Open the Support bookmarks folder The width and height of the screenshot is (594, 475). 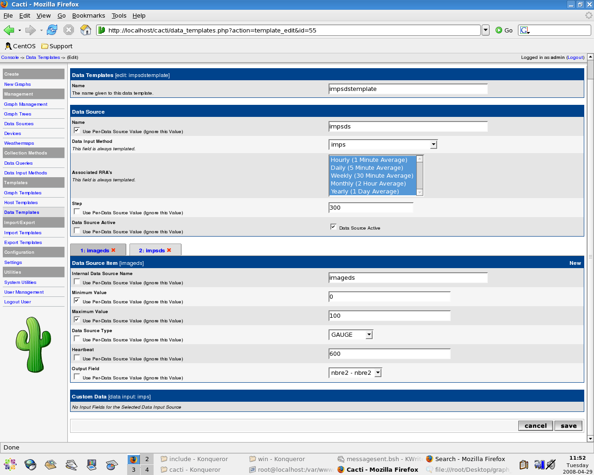(x=57, y=46)
